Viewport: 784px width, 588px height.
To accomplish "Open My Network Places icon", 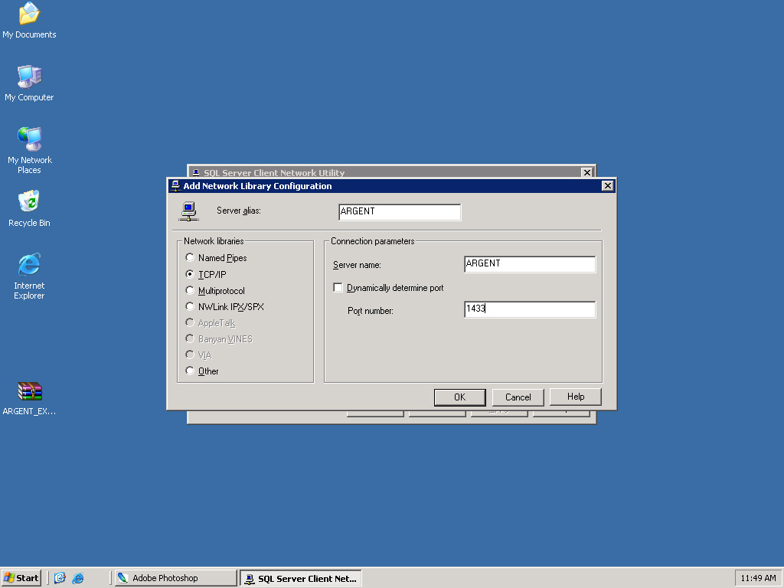I will tap(29, 140).
